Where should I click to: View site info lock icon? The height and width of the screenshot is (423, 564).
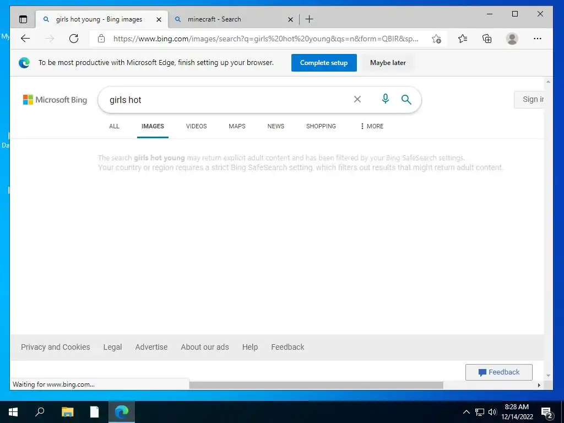click(x=101, y=39)
